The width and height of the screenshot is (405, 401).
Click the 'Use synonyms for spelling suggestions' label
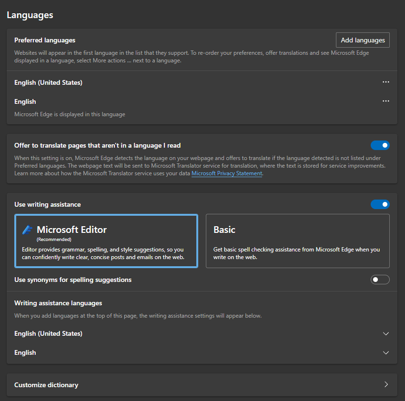(73, 280)
